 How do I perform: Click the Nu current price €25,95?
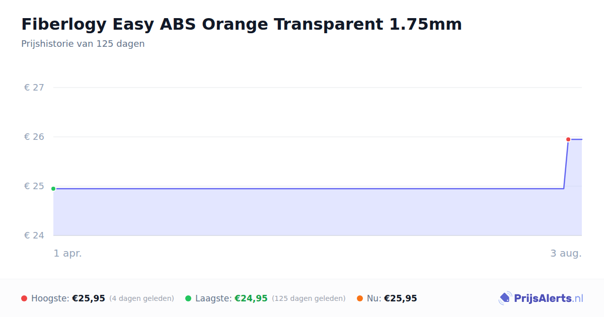(x=401, y=298)
